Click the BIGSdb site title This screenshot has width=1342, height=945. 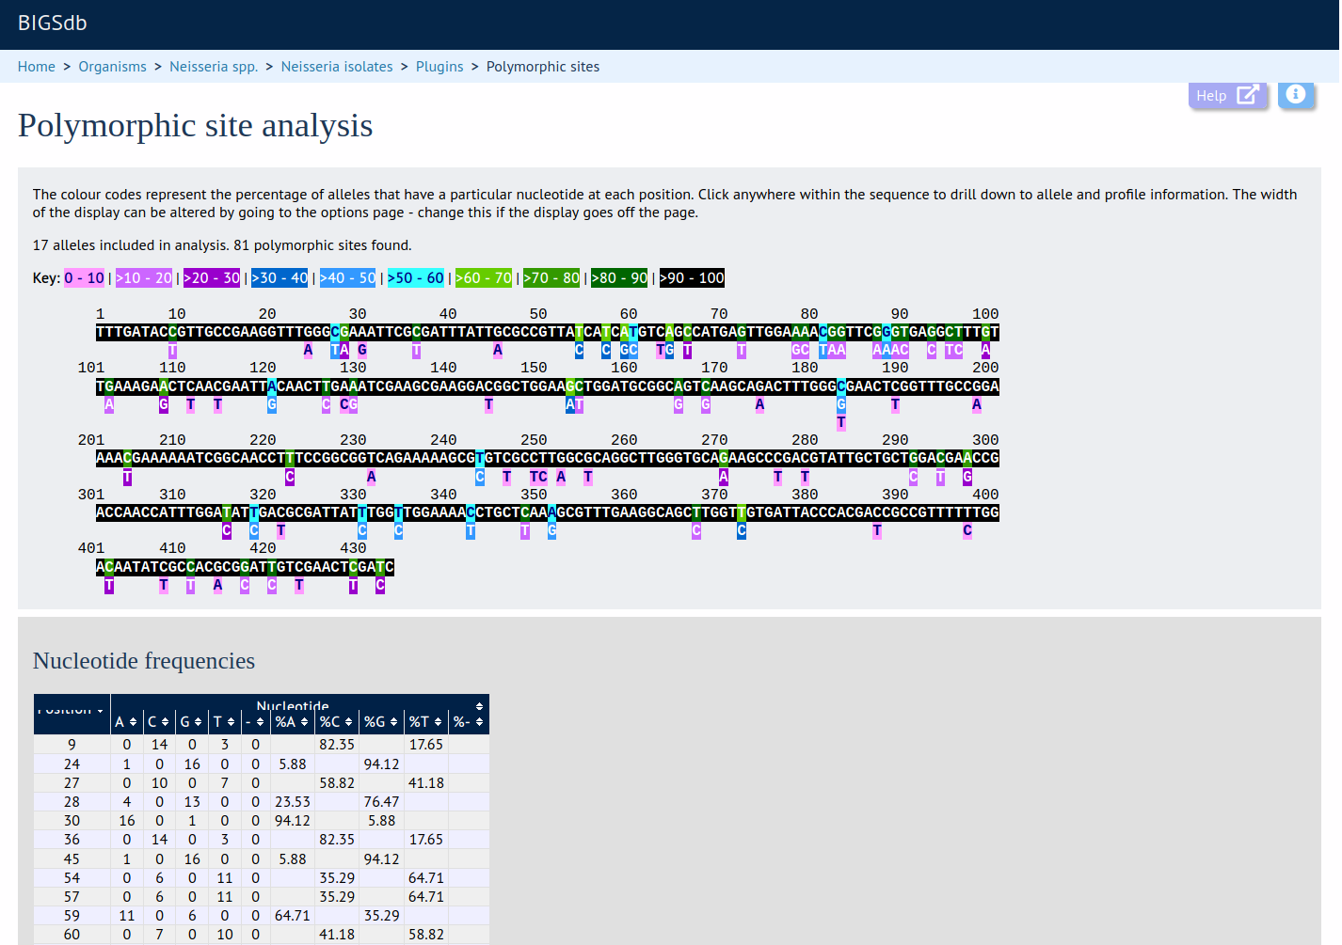click(53, 24)
